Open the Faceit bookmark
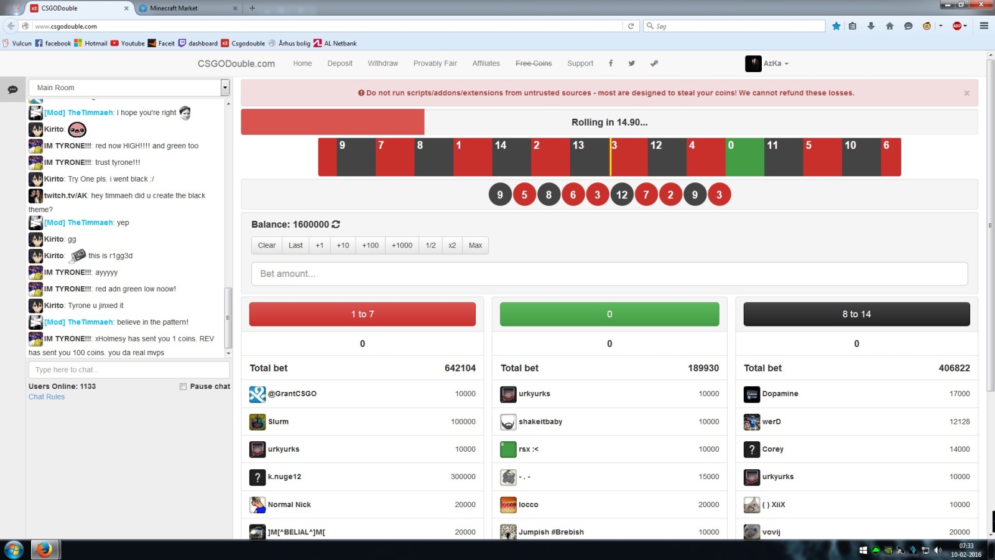The width and height of the screenshot is (995, 560). (161, 44)
